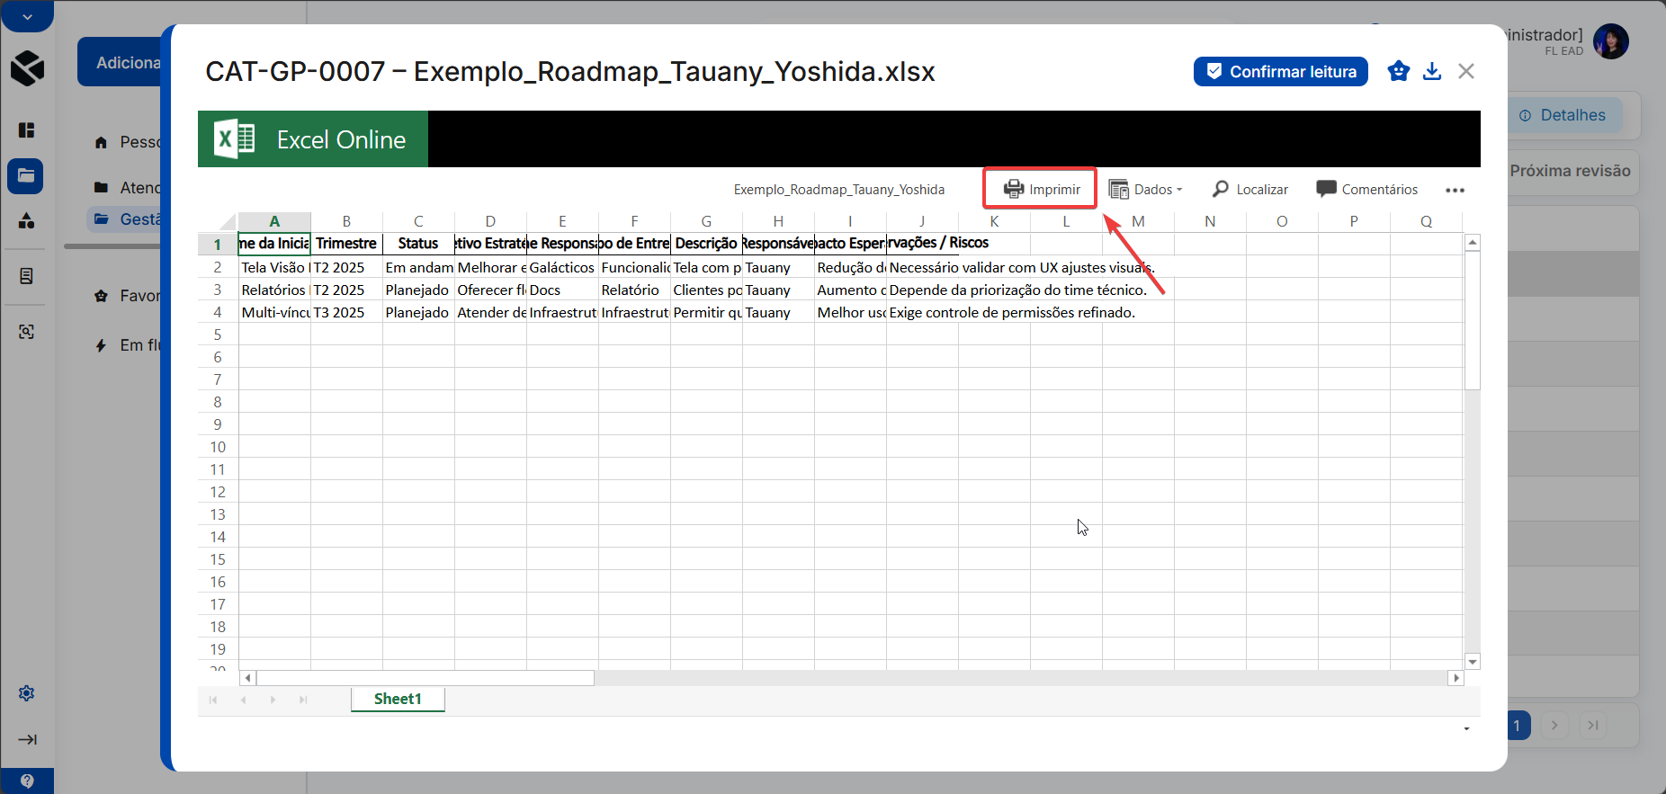Open shapes icon in left sidebar
The image size is (1666, 794).
click(26, 220)
